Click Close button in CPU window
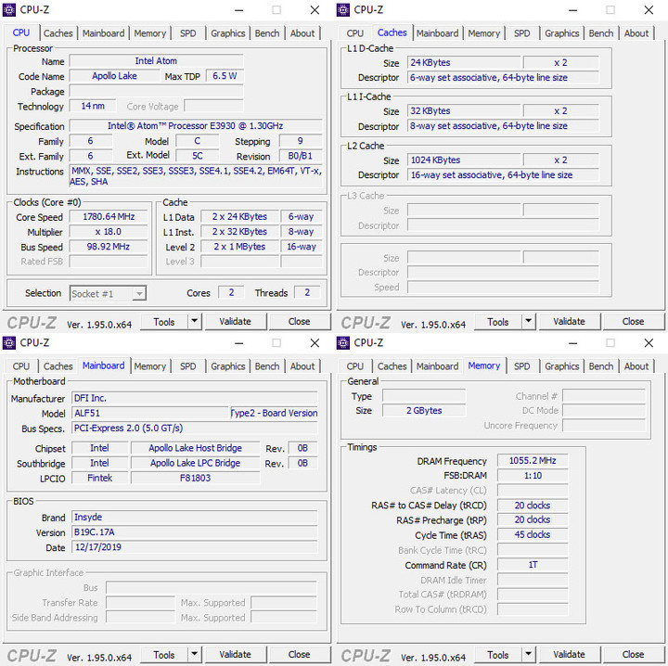Image resolution: width=668 pixels, height=666 pixels. click(299, 322)
